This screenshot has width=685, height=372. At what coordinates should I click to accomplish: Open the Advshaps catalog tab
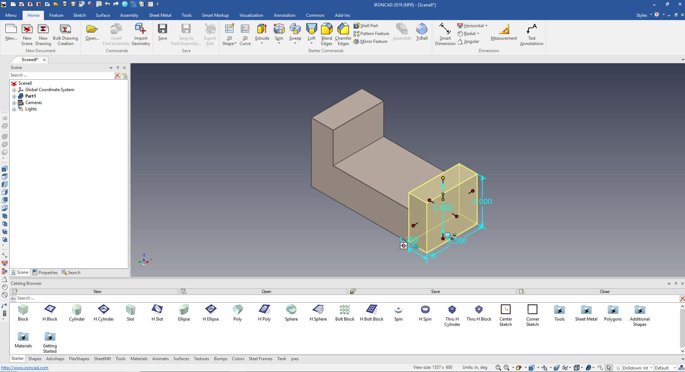tap(55, 359)
